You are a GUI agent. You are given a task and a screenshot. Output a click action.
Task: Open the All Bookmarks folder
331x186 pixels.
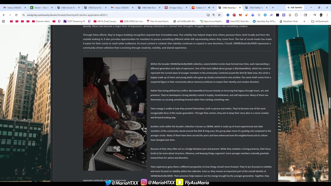(320, 21)
